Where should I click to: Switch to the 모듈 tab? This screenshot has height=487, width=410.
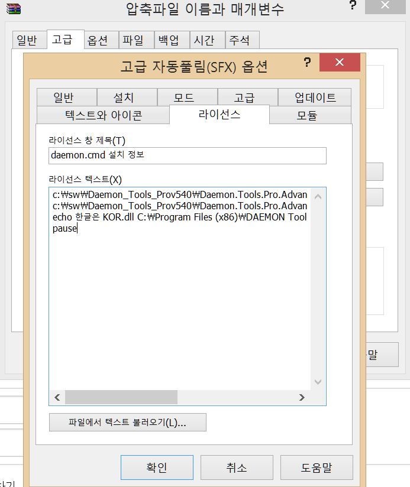(310, 115)
